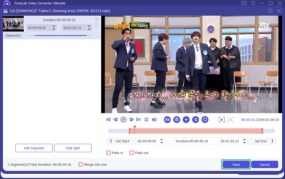
Task: Move Segment[1] up with the chevron
Action: [x=96, y=23]
